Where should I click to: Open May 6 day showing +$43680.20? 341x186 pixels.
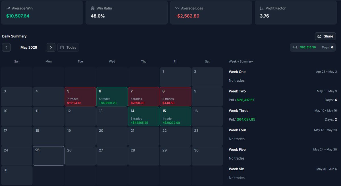tap(112, 97)
